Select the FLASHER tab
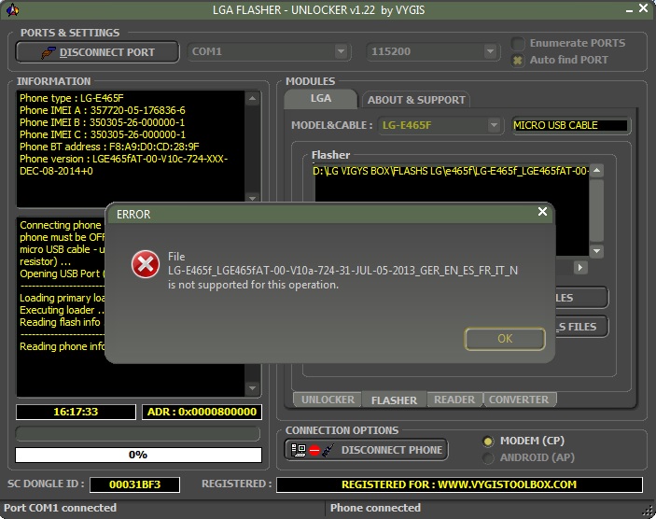This screenshot has width=656, height=519. coord(394,400)
